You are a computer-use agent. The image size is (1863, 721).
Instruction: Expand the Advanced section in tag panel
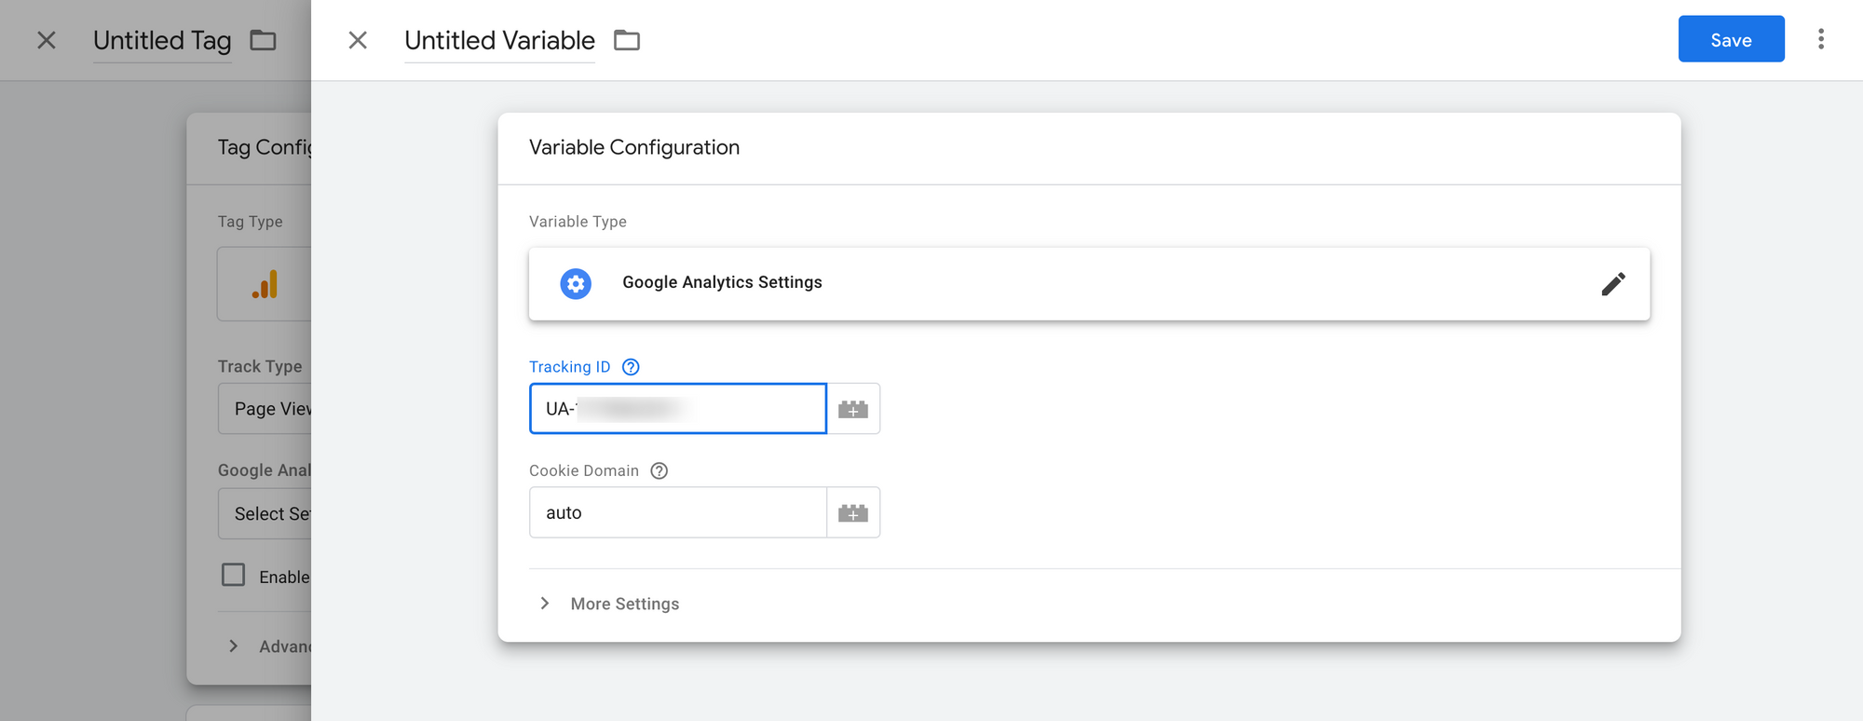234,646
